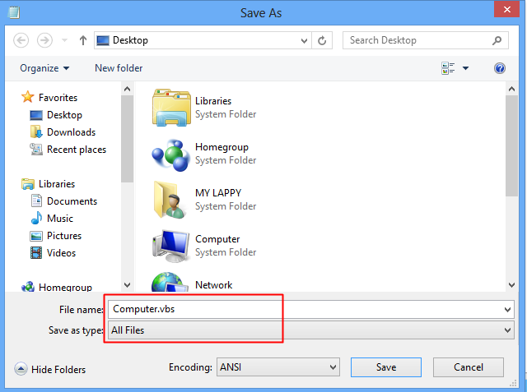Collapse folders with Hide Folders
This screenshot has height=392, width=527.
point(49,369)
